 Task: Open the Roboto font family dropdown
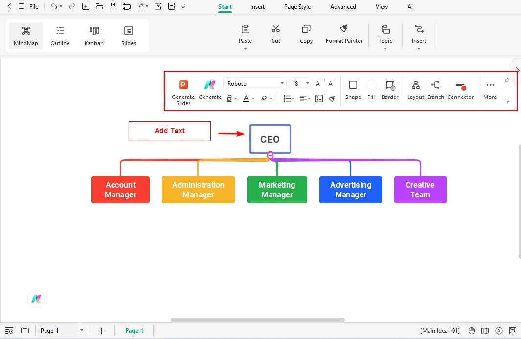coord(254,83)
